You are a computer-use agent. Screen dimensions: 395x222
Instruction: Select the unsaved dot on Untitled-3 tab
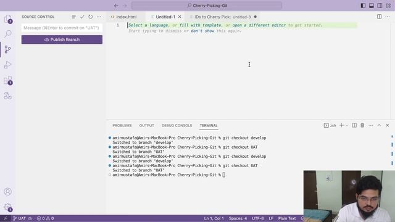[255, 17]
